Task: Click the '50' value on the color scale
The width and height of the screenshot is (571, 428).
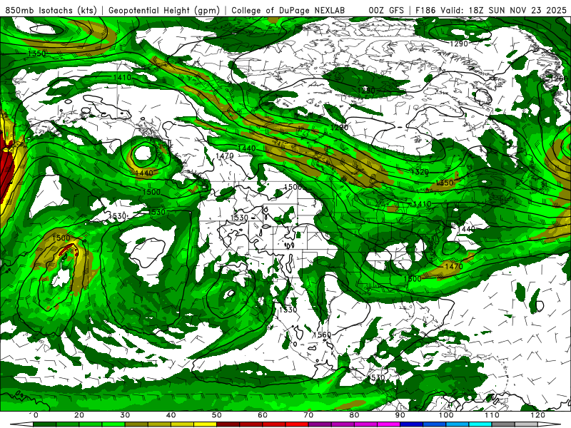Action: [x=217, y=415]
